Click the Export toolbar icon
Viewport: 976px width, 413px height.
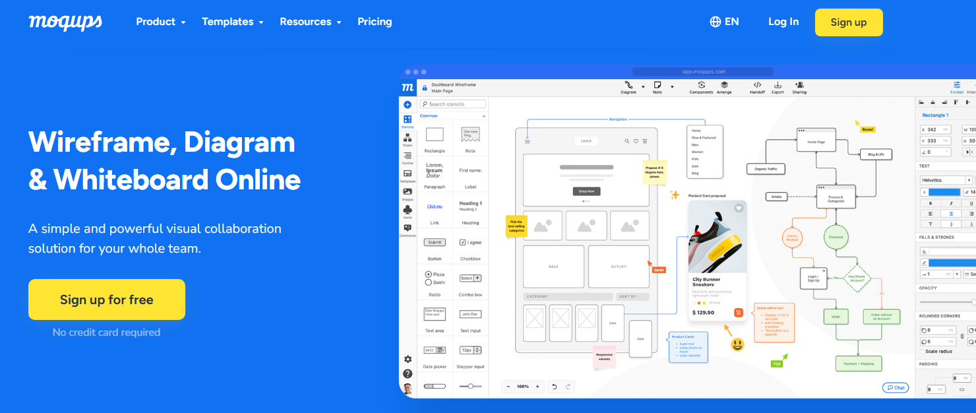point(778,85)
